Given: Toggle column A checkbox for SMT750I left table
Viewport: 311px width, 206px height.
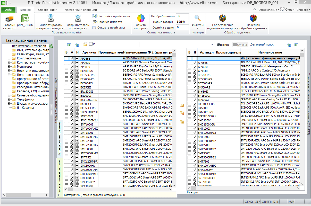Looking at the screenshot, I should tap(72, 157).
